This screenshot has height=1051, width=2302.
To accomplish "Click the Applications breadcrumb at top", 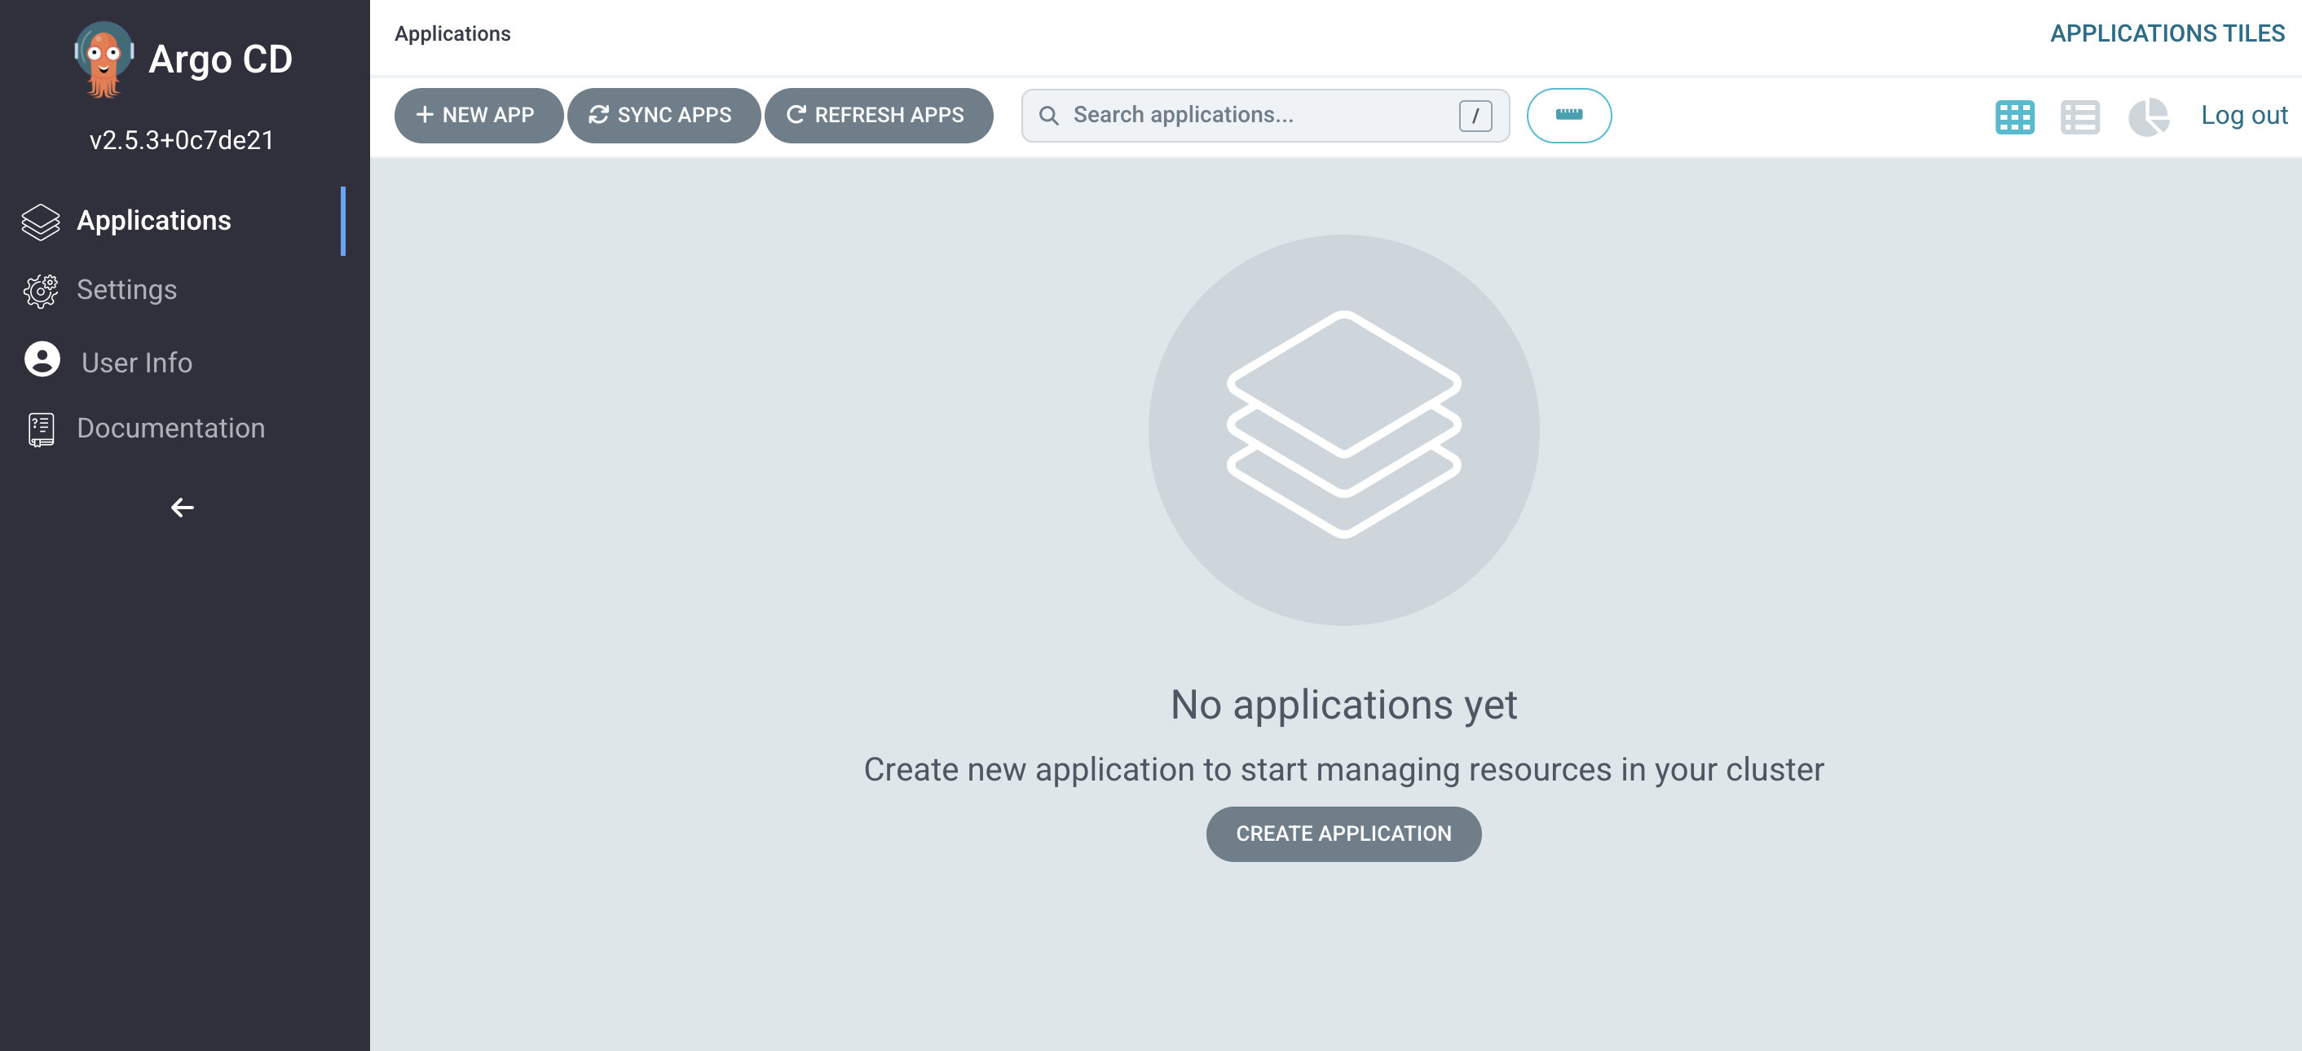I will 452,34.
